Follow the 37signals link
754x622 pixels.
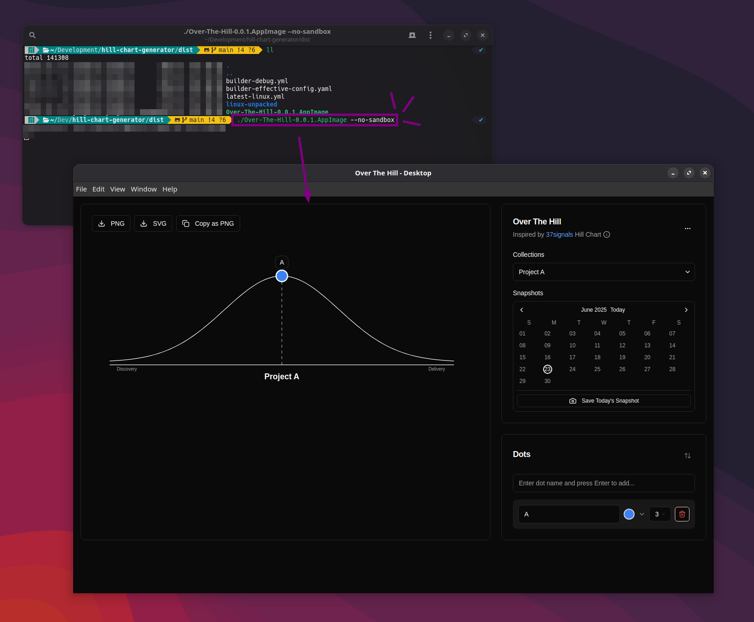[x=559, y=234]
